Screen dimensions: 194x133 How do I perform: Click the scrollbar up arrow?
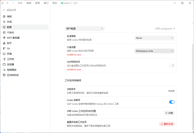(x=193, y=23)
